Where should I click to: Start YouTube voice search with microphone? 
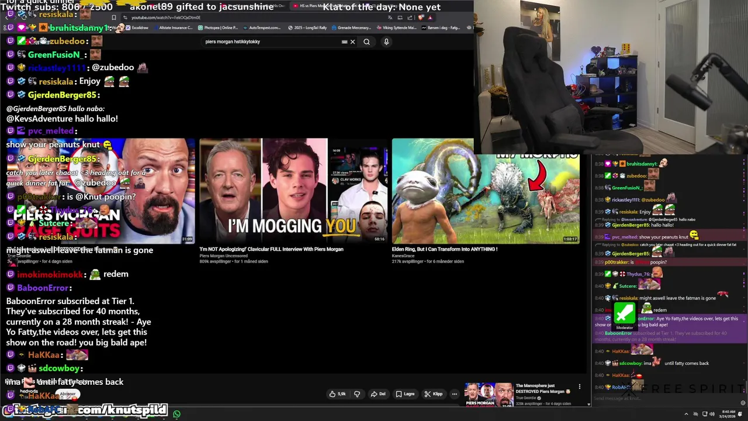pyautogui.click(x=386, y=42)
